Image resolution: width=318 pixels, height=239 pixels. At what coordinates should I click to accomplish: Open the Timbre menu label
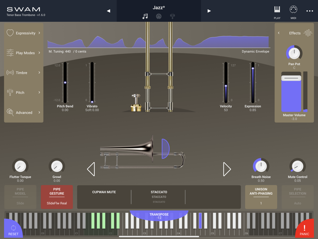coord(22,73)
